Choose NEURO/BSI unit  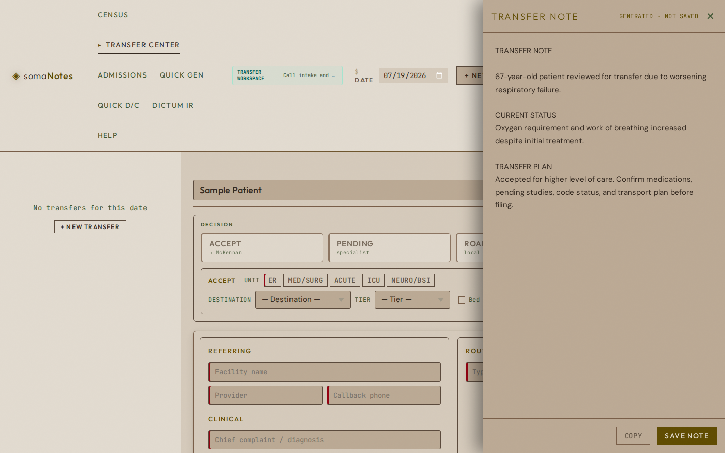pyautogui.click(x=411, y=280)
